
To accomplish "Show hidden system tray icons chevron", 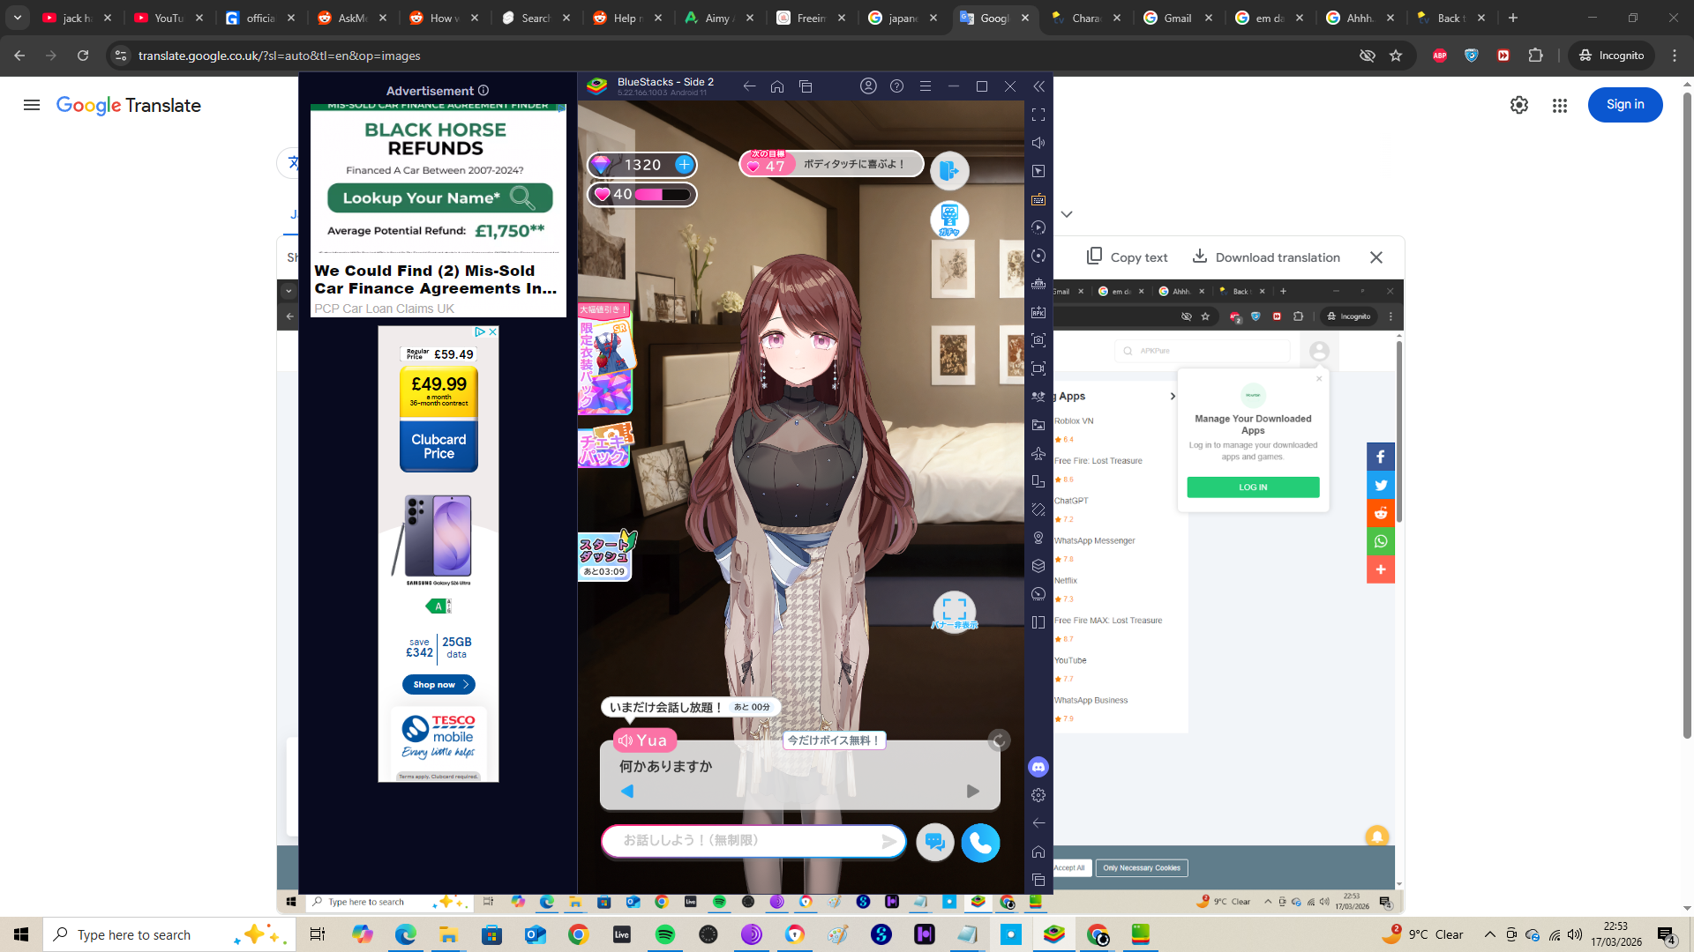I will click(x=1490, y=934).
